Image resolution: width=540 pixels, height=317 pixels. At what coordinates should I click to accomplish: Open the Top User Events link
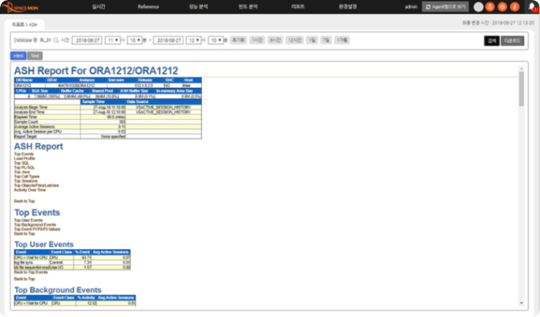(29, 220)
